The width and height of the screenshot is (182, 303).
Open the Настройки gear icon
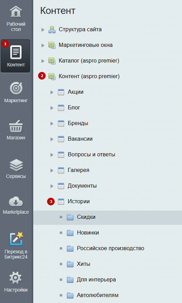15,278
